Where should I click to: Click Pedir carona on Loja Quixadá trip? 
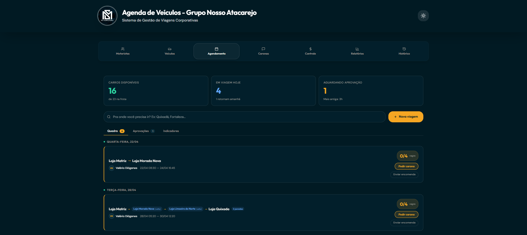click(407, 215)
